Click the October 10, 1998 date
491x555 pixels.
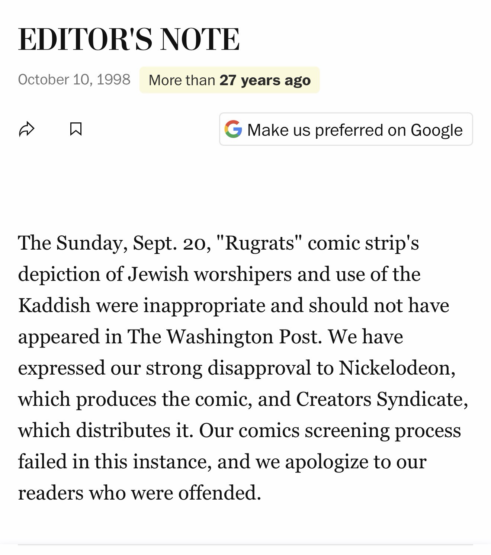point(74,80)
